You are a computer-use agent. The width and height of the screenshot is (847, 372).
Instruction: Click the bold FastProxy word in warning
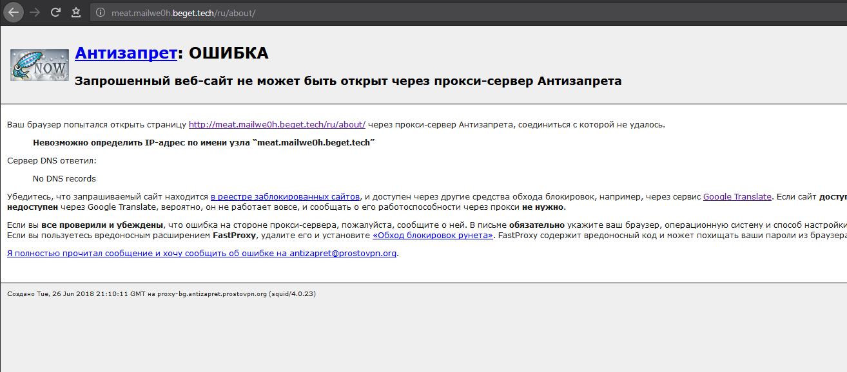pyautogui.click(x=234, y=236)
